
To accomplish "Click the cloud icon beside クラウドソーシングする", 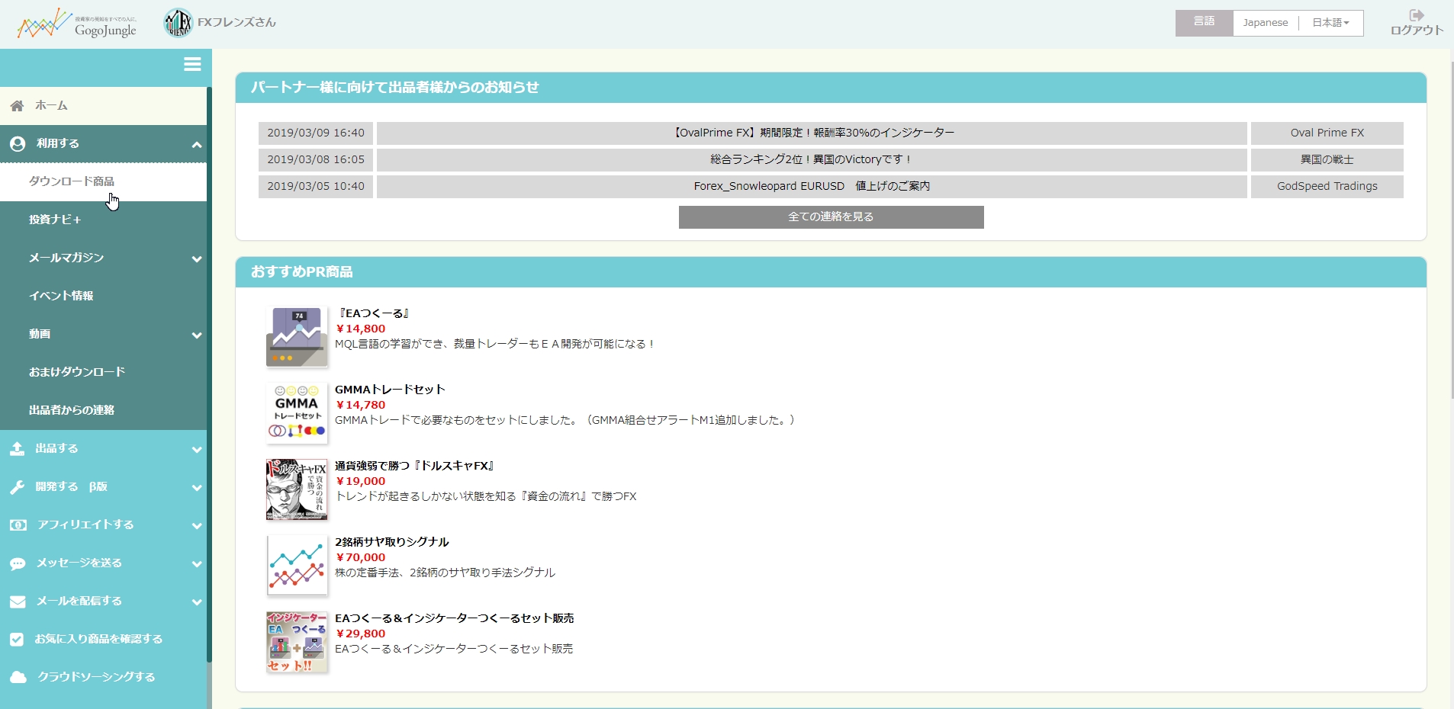I will tap(18, 678).
